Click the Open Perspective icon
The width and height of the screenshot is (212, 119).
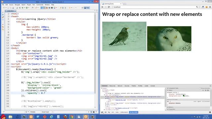point(82,8)
